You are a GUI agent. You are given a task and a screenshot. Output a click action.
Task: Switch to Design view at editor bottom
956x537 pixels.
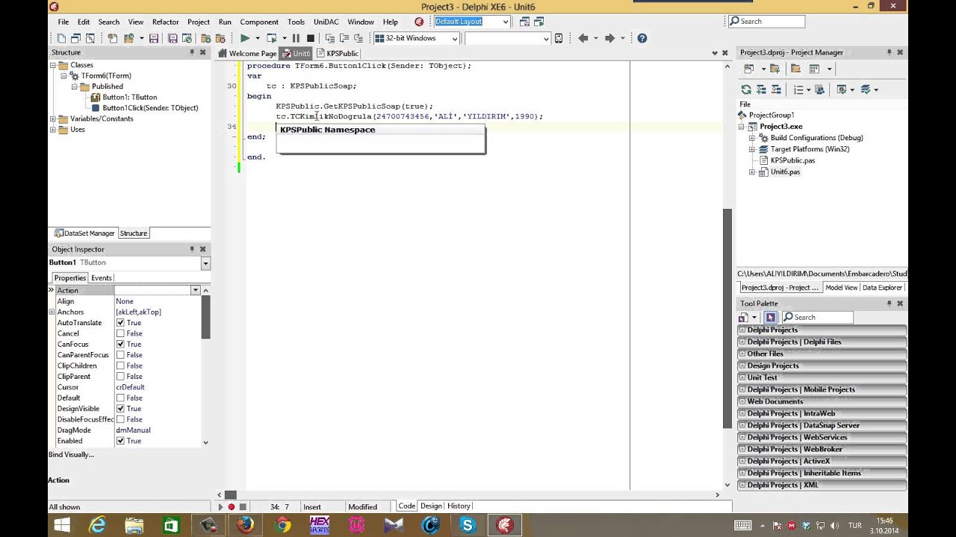431,506
